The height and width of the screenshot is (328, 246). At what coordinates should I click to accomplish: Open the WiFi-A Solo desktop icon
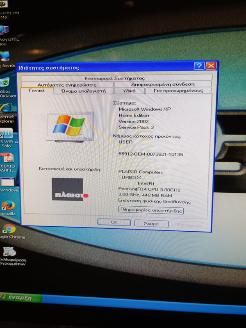[7, 138]
